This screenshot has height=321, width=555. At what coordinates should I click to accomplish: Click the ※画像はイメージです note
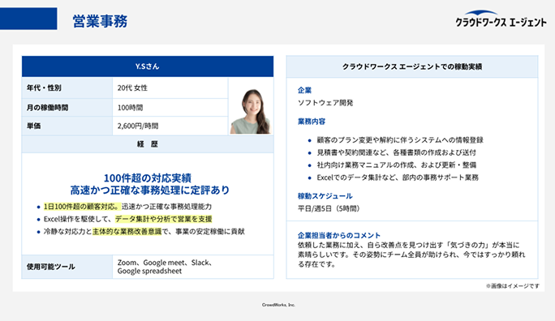(513, 285)
